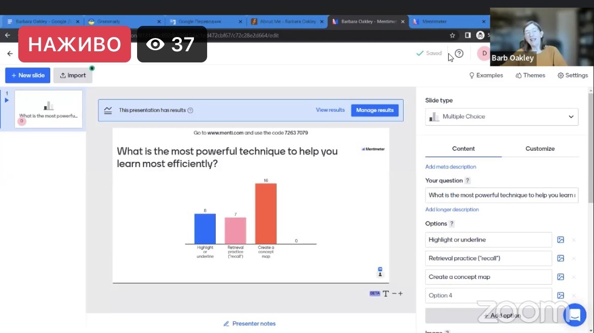
Task: Click the slide question heading text
Action: coord(227,157)
